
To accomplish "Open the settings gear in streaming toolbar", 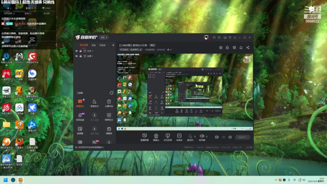I will 230,137.
